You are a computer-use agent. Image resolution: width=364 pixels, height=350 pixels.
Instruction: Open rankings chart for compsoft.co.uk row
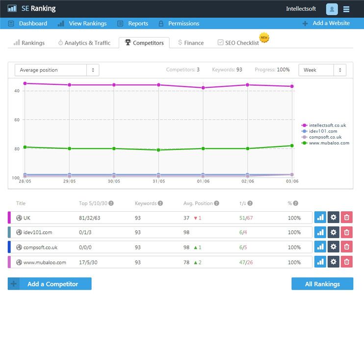tap(320, 247)
